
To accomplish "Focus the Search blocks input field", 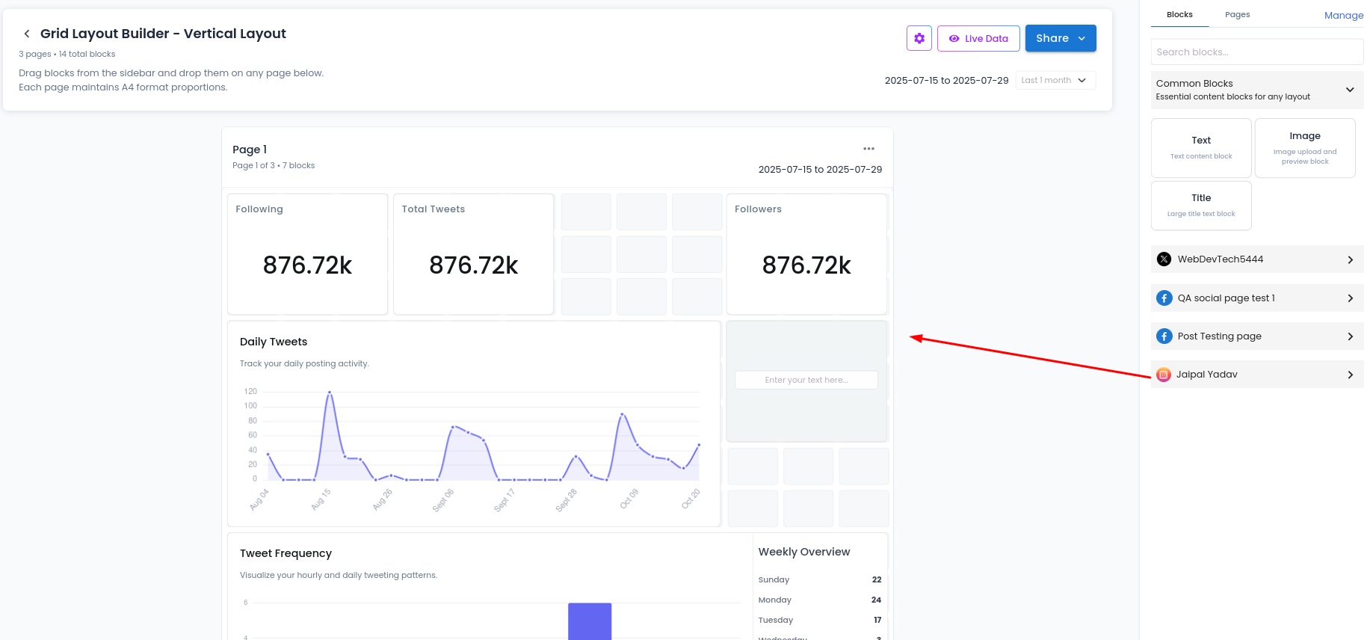I will (x=1257, y=52).
